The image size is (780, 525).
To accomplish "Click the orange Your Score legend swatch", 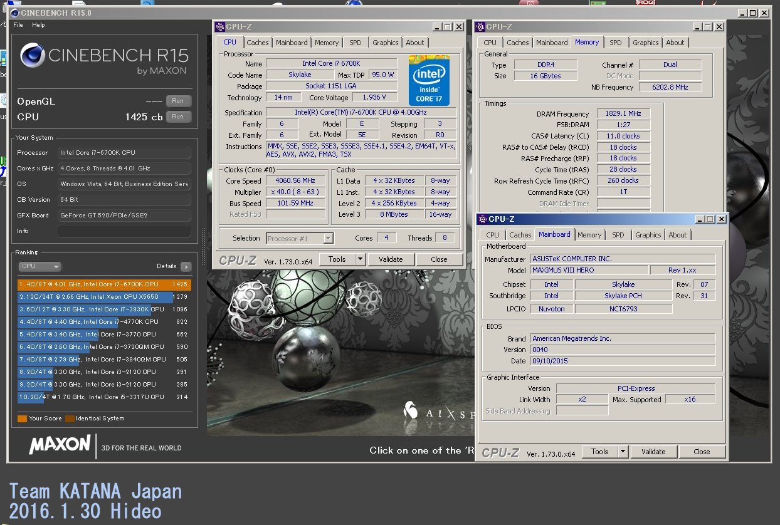I will pos(22,418).
